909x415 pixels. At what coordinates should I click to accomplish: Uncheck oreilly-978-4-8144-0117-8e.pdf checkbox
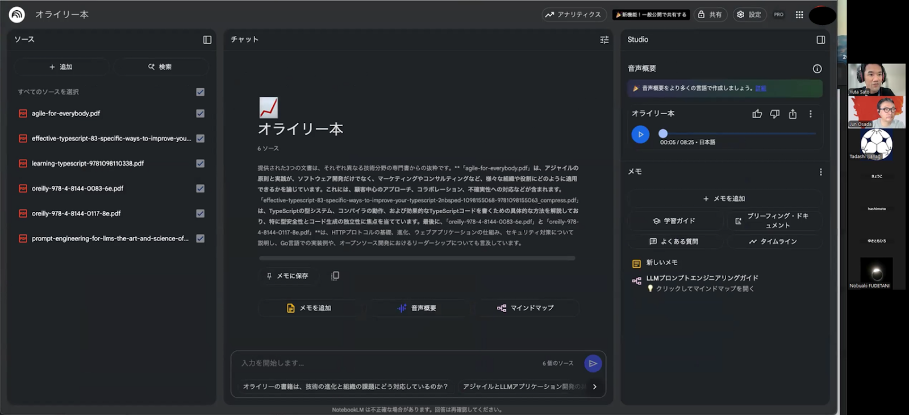click(201, 214)
